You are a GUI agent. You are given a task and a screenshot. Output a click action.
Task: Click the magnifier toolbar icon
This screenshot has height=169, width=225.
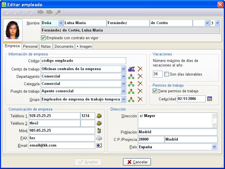[58, 12]
